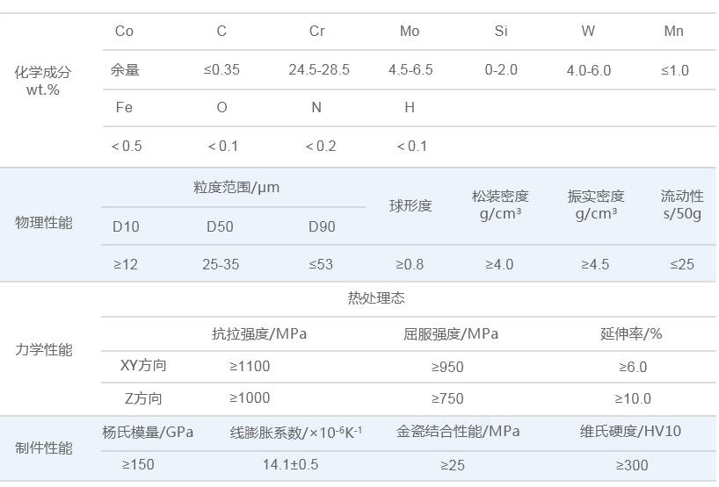The height and width of the screenshot is (487, 719).
Task: Select the D50 value 25-35 cell
Action: [221, 264]
